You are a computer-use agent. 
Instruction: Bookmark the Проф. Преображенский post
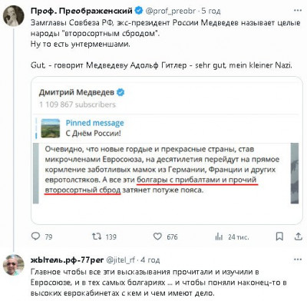(x=279, y=237)
